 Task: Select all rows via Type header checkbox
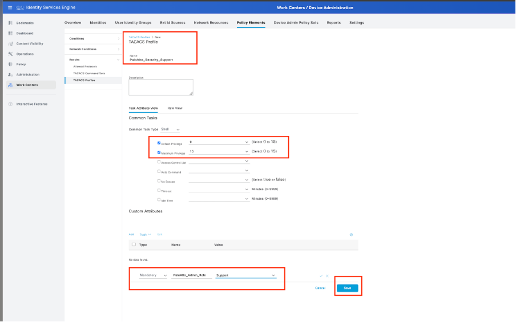134,244
